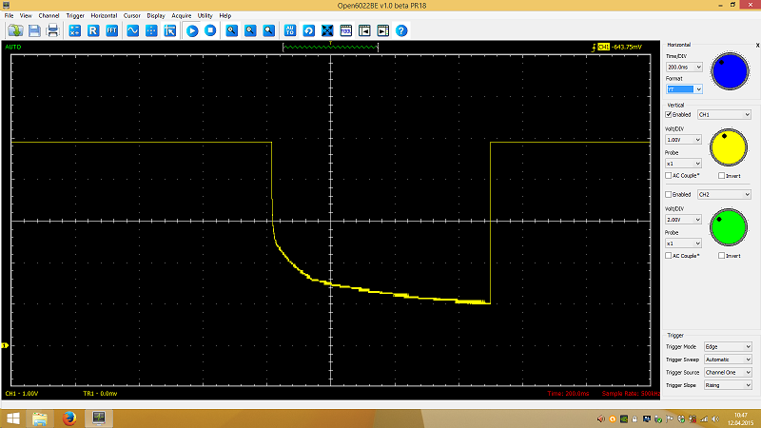Click the 'CH1 - 1.00V' status text
The width and height of the screenshot is (761, 428).
[22, 394]
